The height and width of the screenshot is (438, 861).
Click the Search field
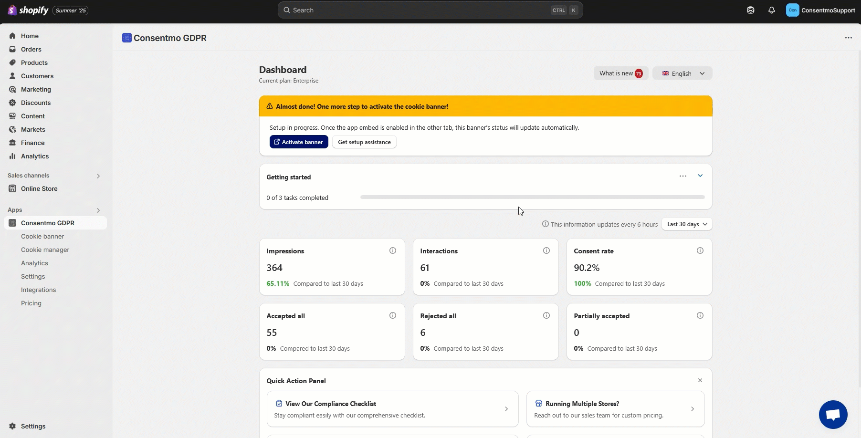[430, 10]
